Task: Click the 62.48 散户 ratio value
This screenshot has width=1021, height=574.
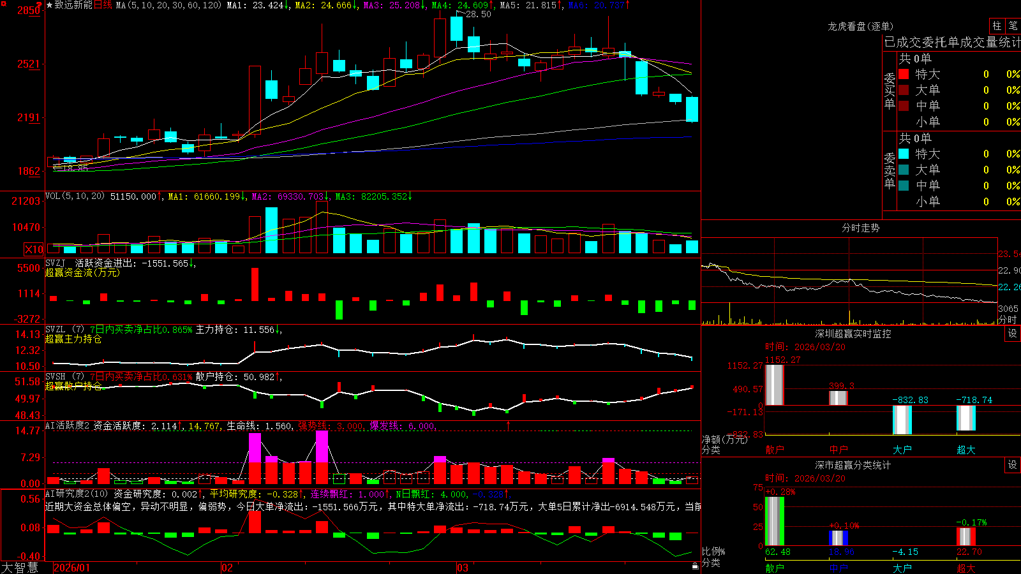Action: (x=778, y=552)
